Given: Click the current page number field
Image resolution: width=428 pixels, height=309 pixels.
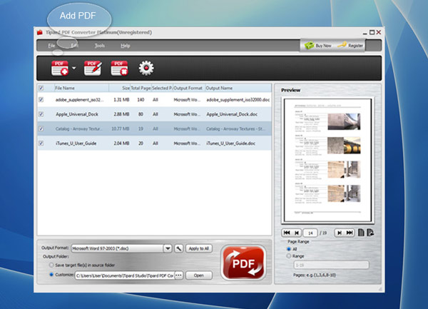Looking at the screenshot, I should tap(310, 233).
